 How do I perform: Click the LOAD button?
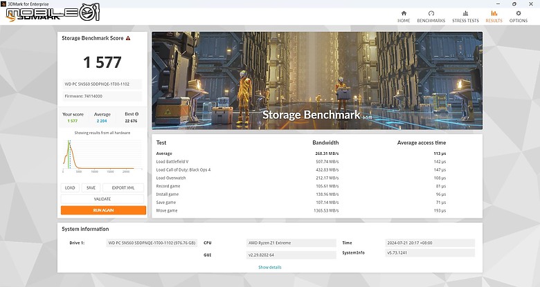(x=70, y=187)
